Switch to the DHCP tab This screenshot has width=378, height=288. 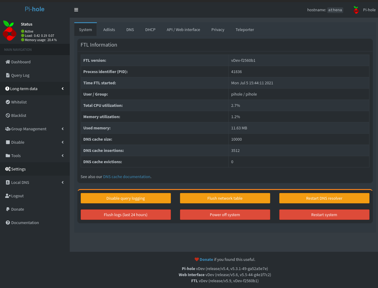150,30
